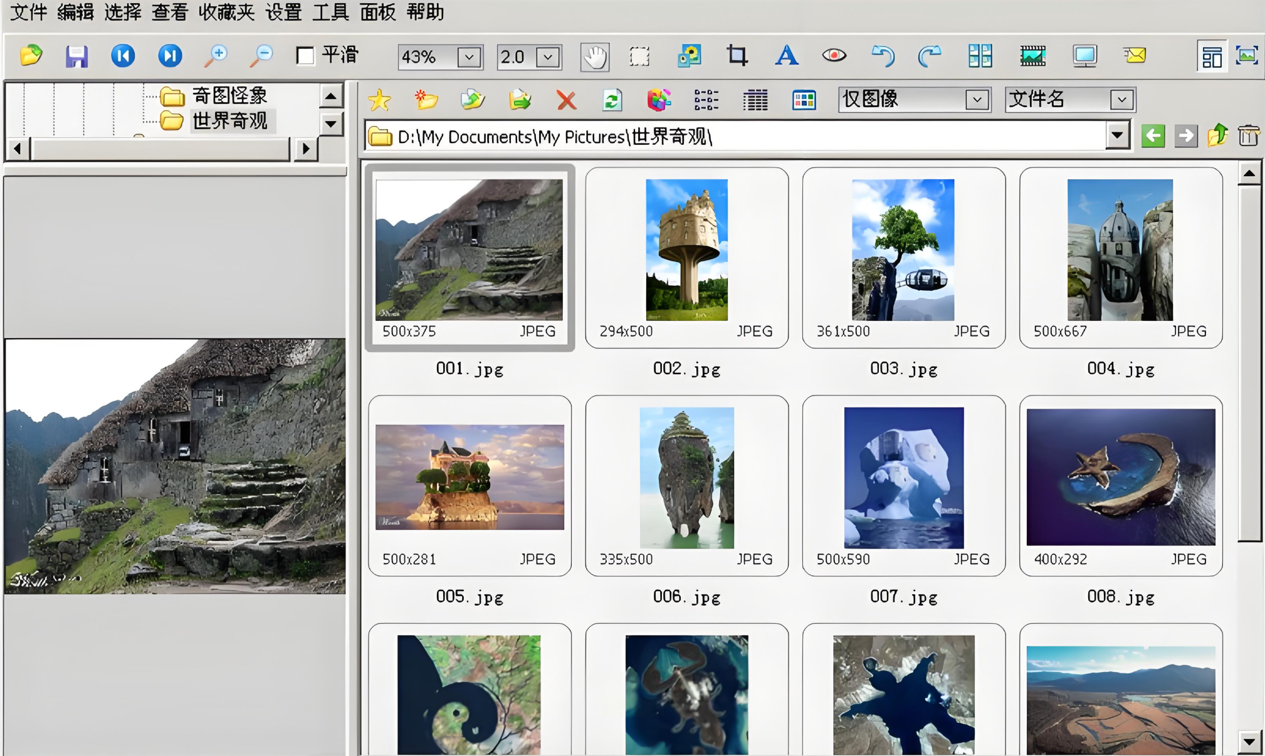Image resolution: width=1265 pixels, height=756 pixels.
Task: Click the red-eye removal icon
Action: coord(834,56)
